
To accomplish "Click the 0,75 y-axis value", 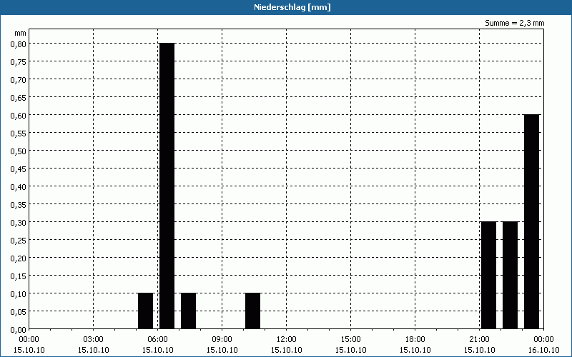I will point(19,61).
